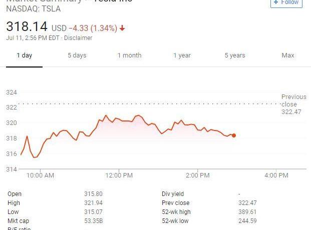311x230 pixels.
Task: Select the Max time range
Action: click(x=288, y=55)
